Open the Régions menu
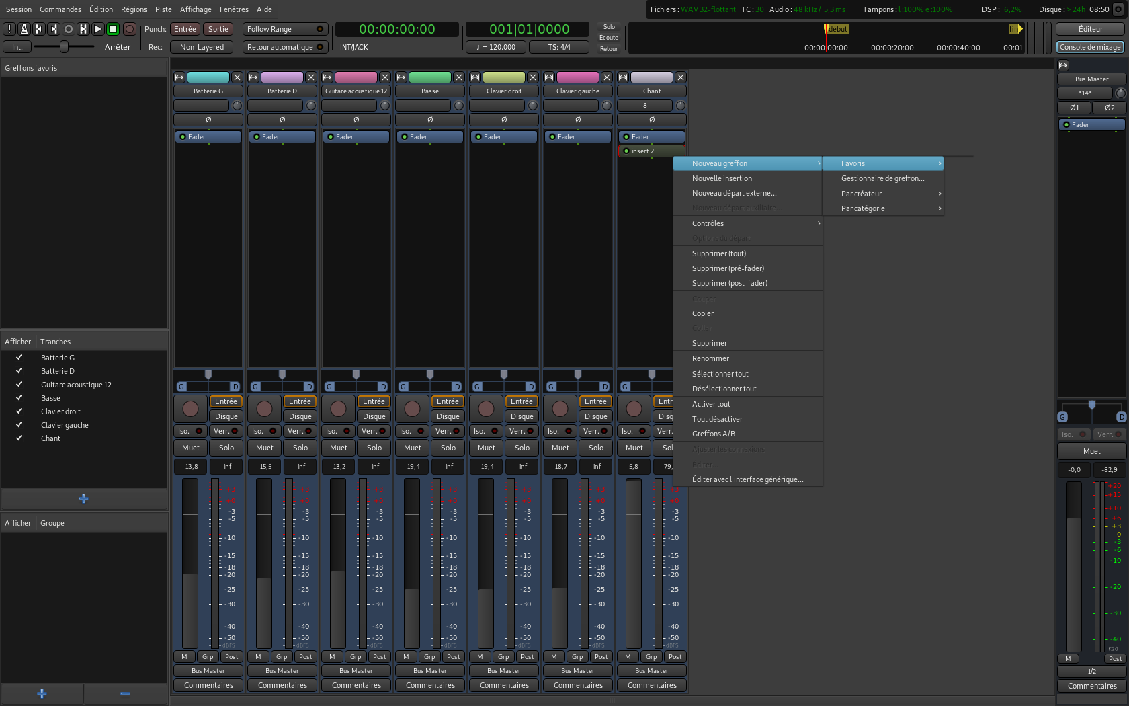 coord(134,9)
